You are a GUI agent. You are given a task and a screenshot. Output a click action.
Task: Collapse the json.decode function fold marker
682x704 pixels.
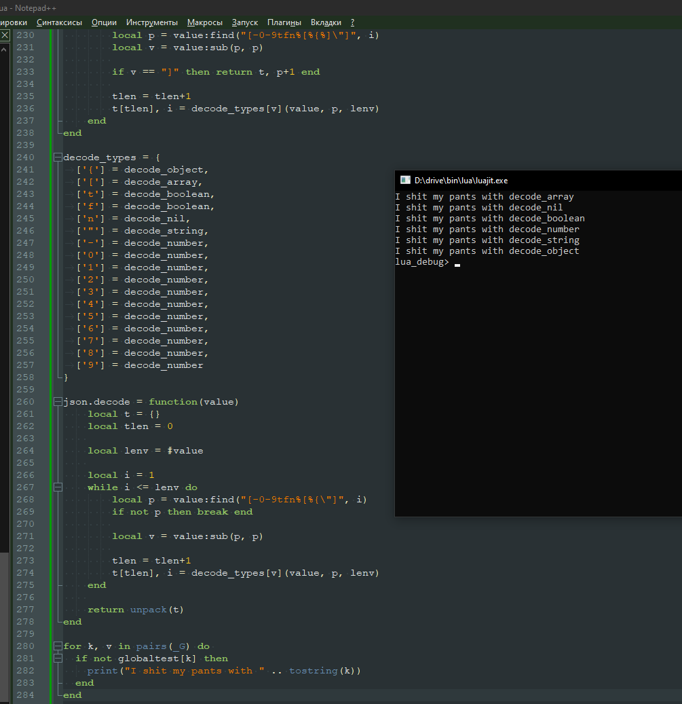[x=57, y=402]
